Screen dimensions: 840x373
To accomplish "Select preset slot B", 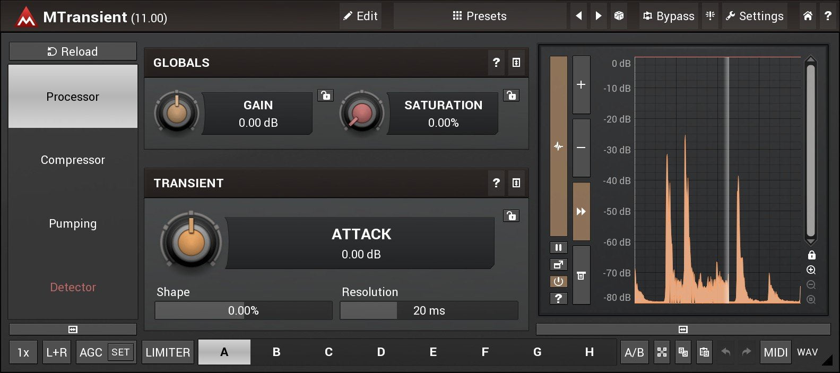I will click(276, 352).
